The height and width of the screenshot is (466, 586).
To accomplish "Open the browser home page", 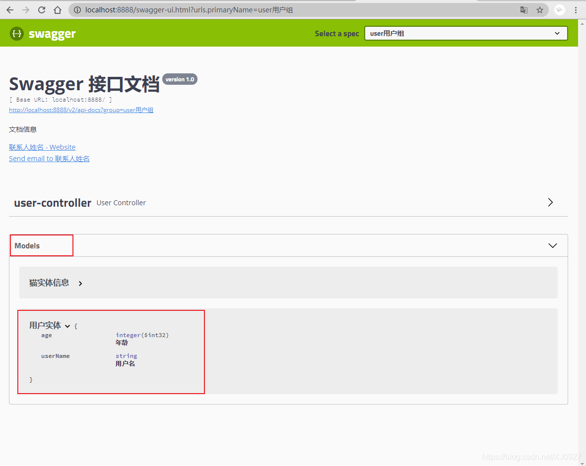I will pyautogui.click(x=58, y=10).
